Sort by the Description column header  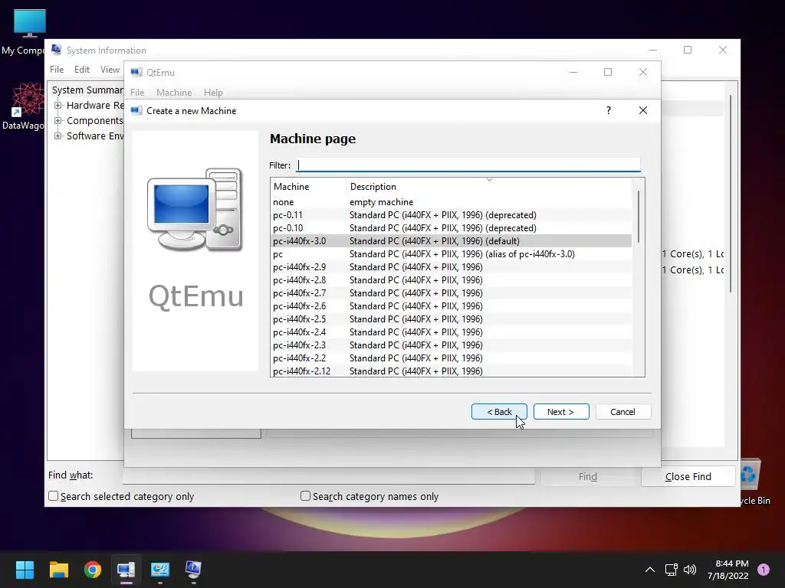point(488,187)
